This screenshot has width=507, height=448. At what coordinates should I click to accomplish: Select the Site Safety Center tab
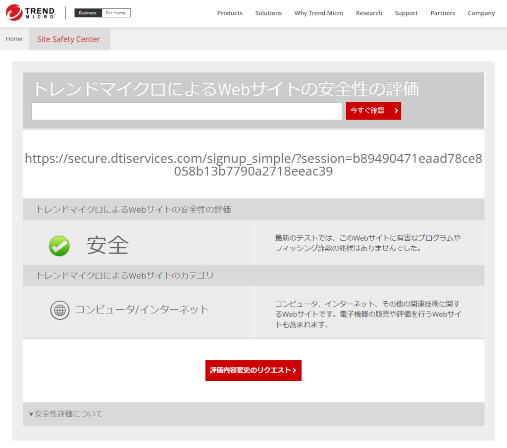[x=69, y=39]
